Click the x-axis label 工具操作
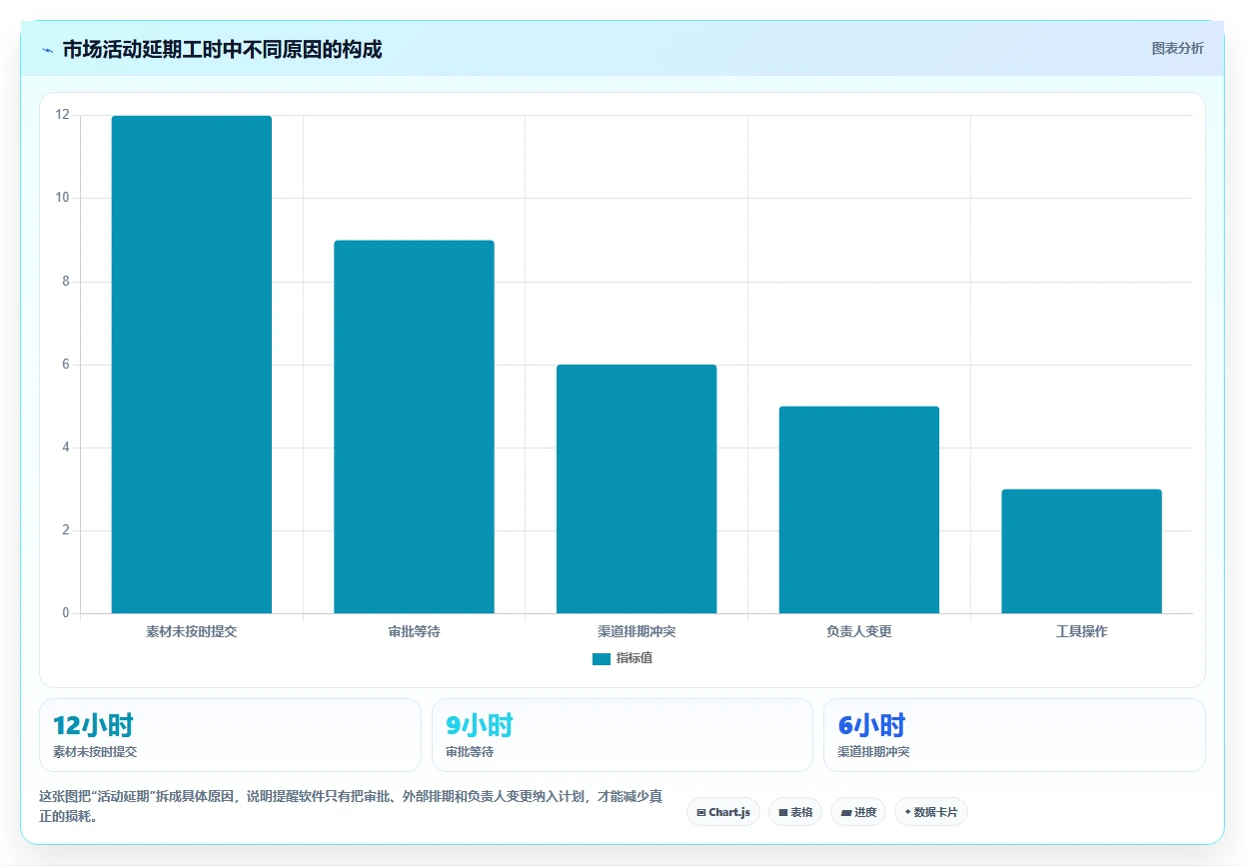The width and height of the screenshot is (1245, 866). click(x=1081, y=632)
